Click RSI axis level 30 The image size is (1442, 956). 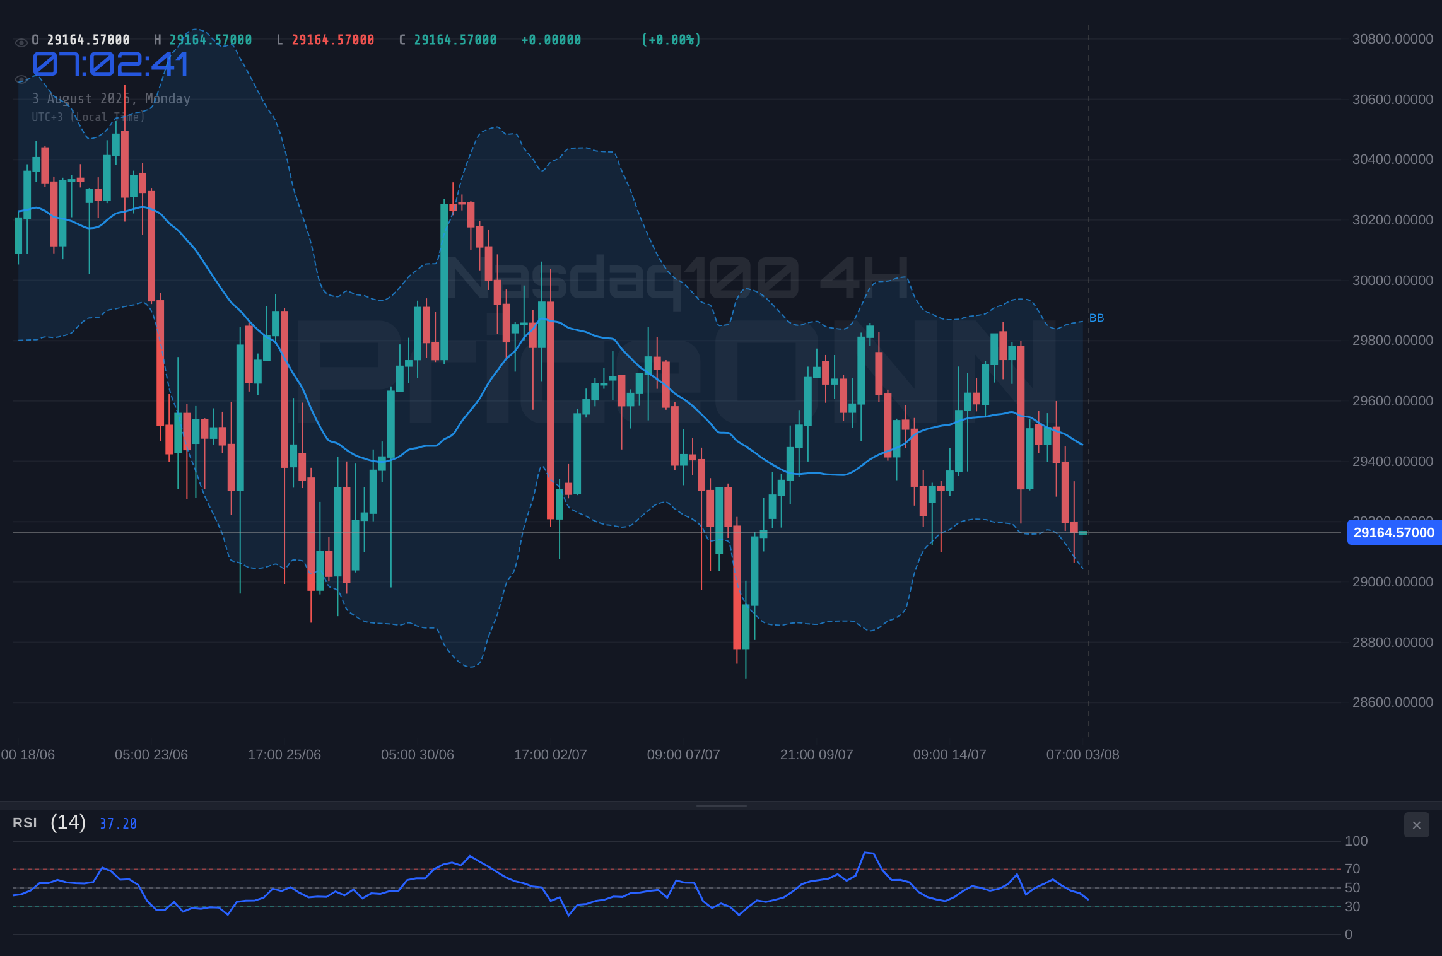click(x=1352, y=907)
